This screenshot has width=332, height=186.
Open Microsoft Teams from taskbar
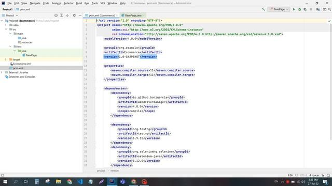point(122,181)
